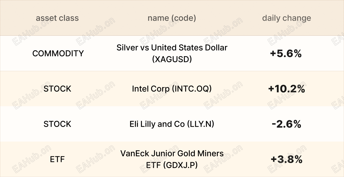Click the STOCK cell in Intel's row
Screen dimensions: 344x177
pos(57,89)
